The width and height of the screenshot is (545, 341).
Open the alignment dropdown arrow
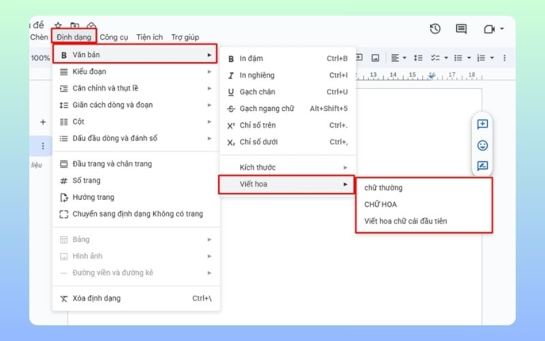pos(404,58)
